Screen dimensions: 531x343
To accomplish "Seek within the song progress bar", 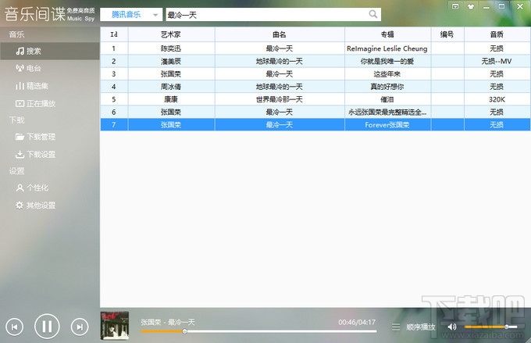I will tap(258, 331).
